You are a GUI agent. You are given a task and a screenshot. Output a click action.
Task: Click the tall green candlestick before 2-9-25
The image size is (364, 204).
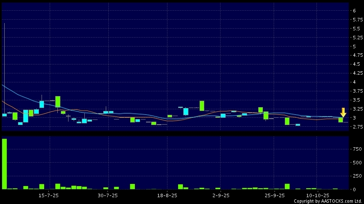tap(202, 105)
